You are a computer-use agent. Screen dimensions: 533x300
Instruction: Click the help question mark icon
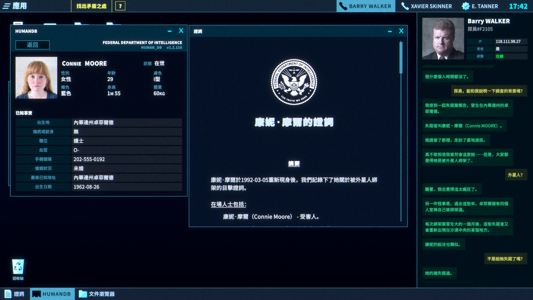tap(120, 6)
